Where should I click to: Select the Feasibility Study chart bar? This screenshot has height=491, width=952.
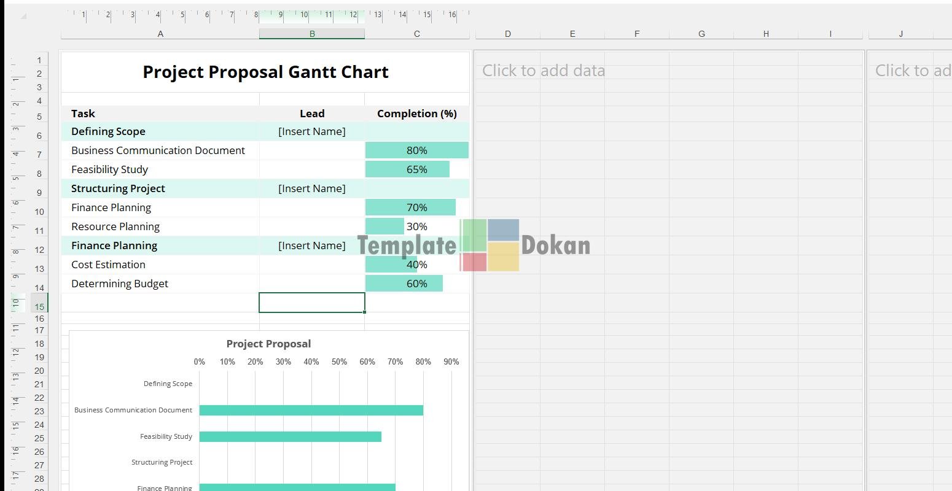290,436
